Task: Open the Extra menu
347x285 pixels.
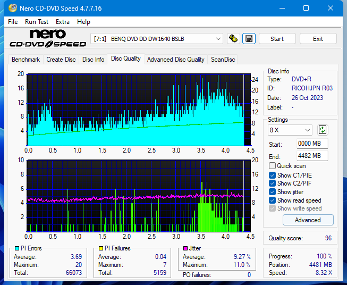Action: (x=63, y=22)
